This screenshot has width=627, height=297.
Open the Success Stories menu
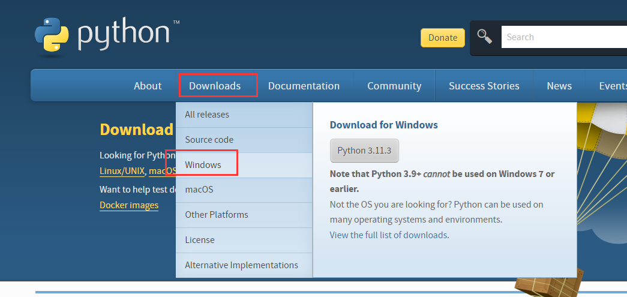click(484, 86)
